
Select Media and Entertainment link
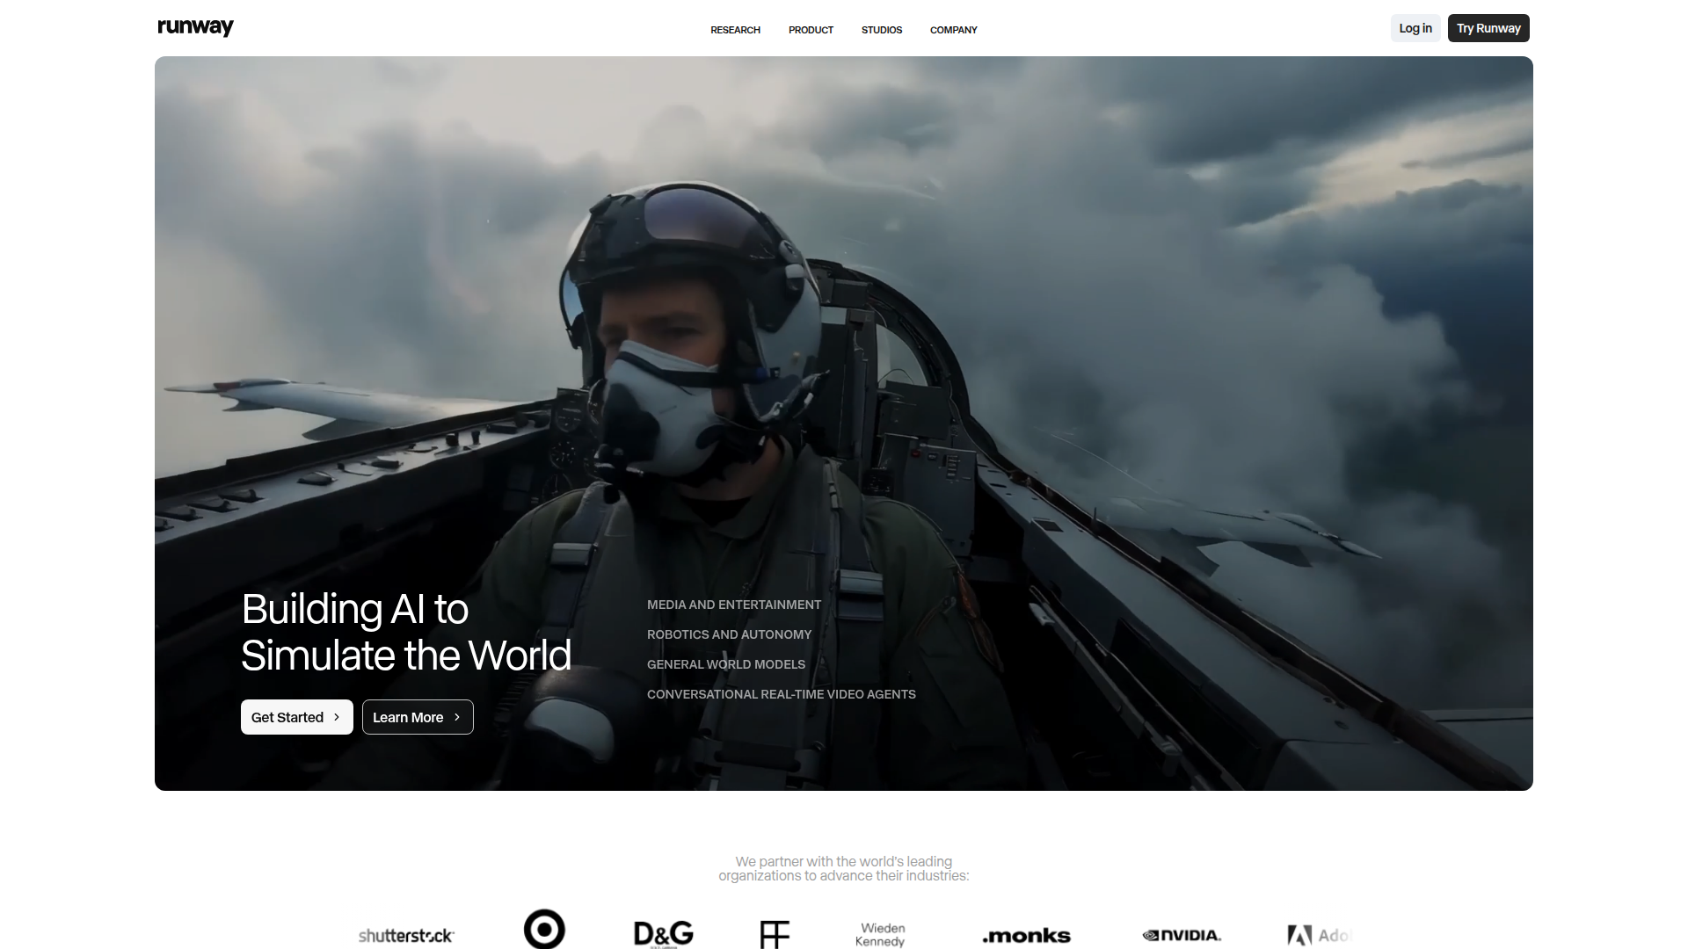click(733, 605)
